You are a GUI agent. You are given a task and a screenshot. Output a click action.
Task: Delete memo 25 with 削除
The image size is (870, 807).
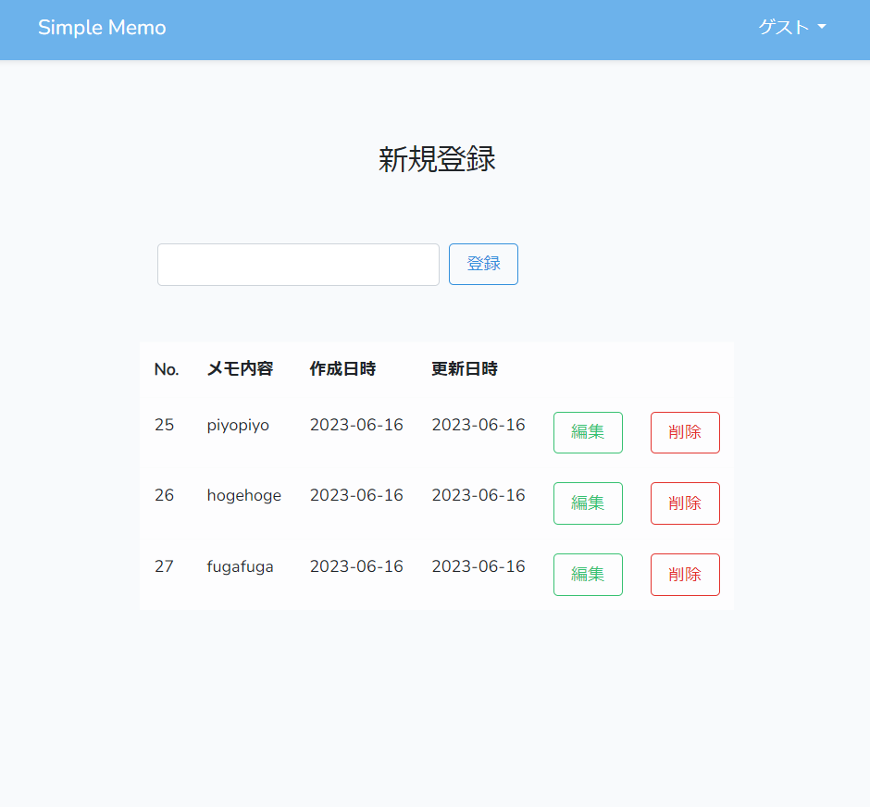[x=685, y=432]
